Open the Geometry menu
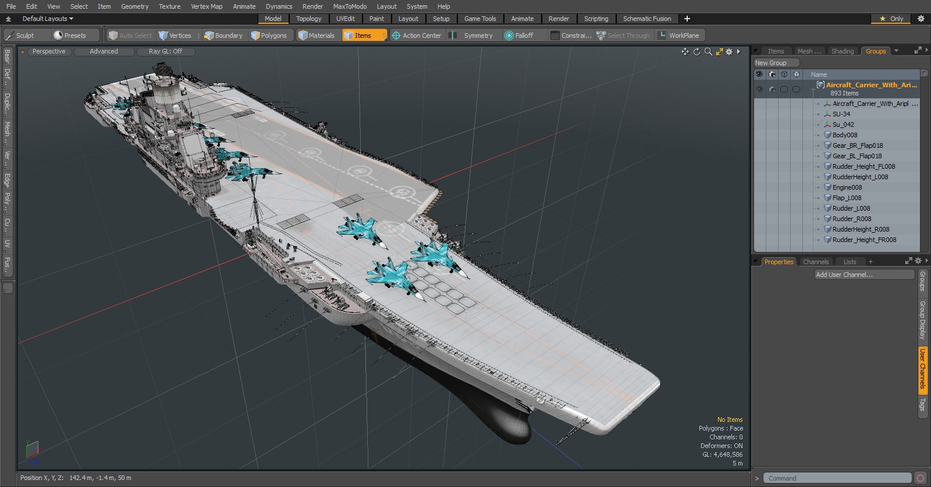Viewport: 931px width, 487px height. point(134,6)
